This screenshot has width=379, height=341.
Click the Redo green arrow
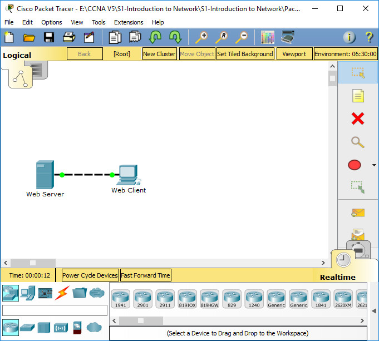click(175, 37)
